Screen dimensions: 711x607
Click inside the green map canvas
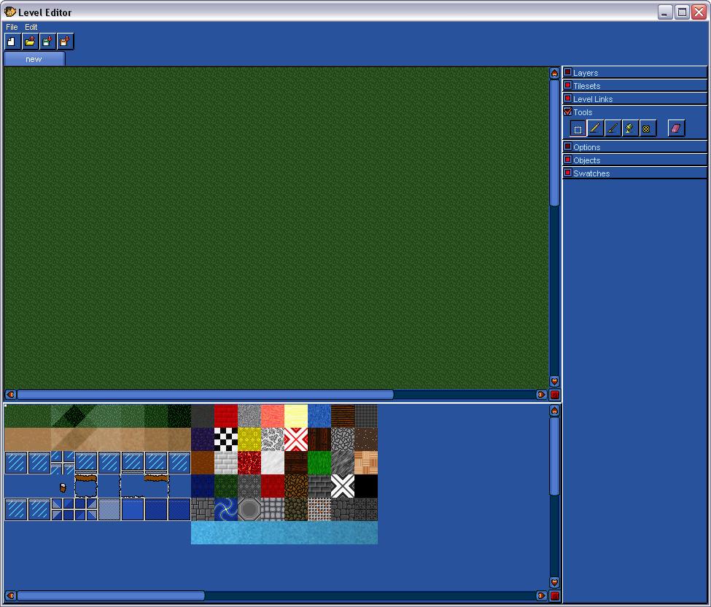coord(276,228)
